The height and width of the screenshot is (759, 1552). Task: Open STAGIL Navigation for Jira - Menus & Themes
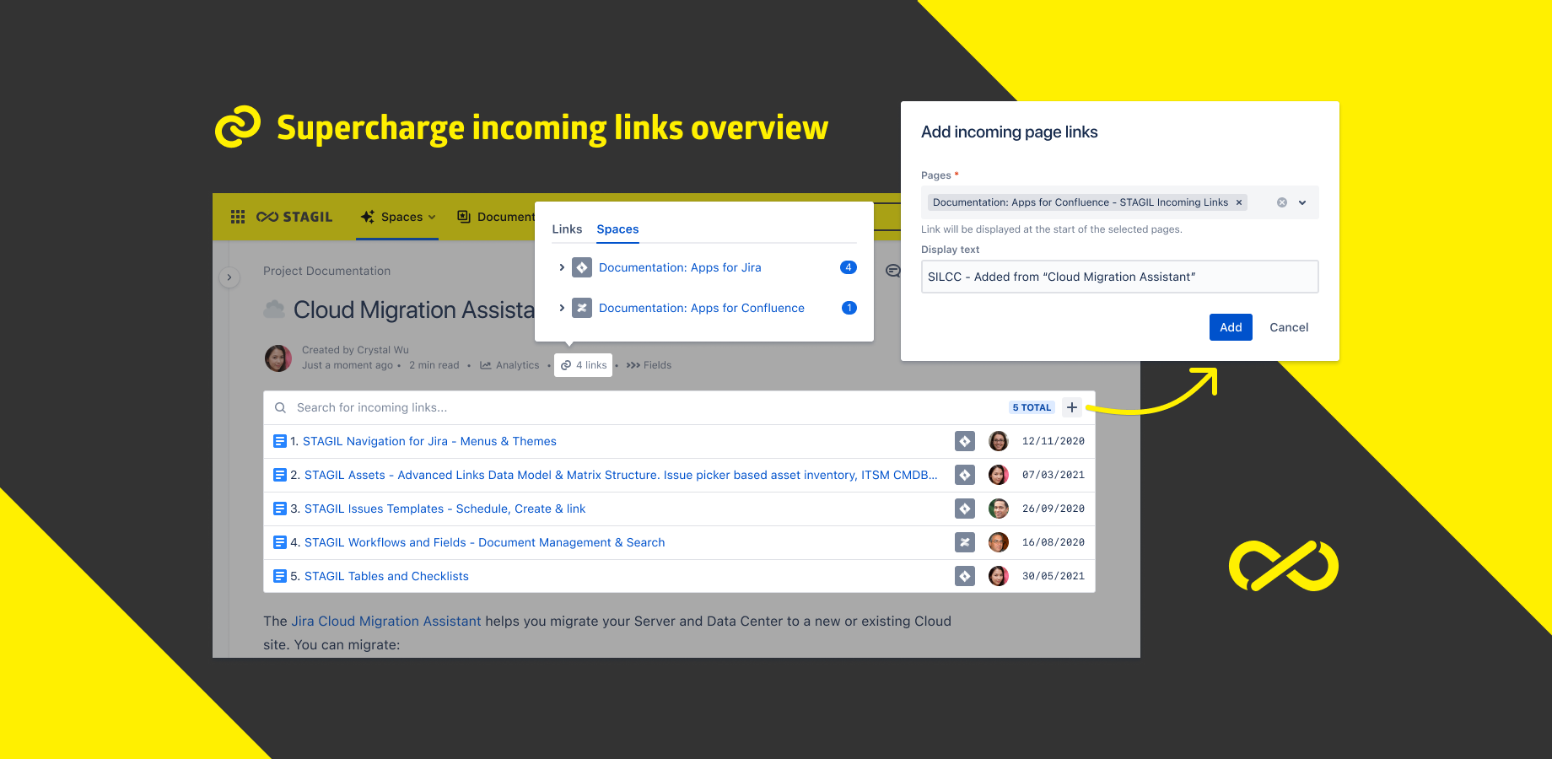(429, 441)
